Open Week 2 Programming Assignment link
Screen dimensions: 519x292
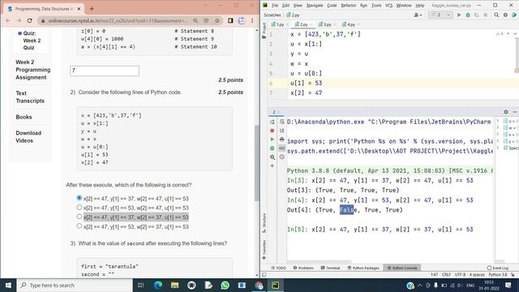click(32, 70)
